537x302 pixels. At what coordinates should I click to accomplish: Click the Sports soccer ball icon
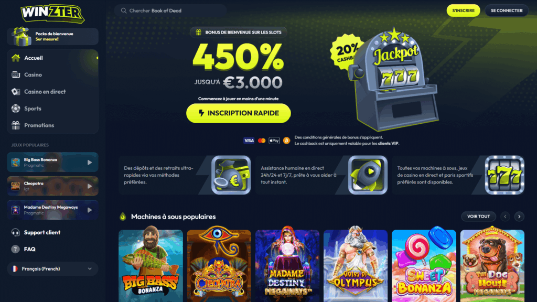point(16,108)
